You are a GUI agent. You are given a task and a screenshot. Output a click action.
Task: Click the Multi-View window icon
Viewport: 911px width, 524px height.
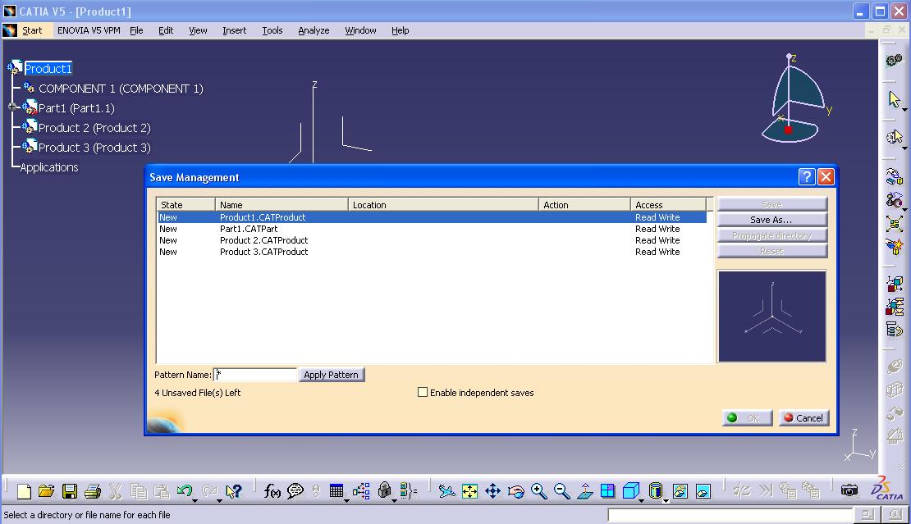pos(607,491)
